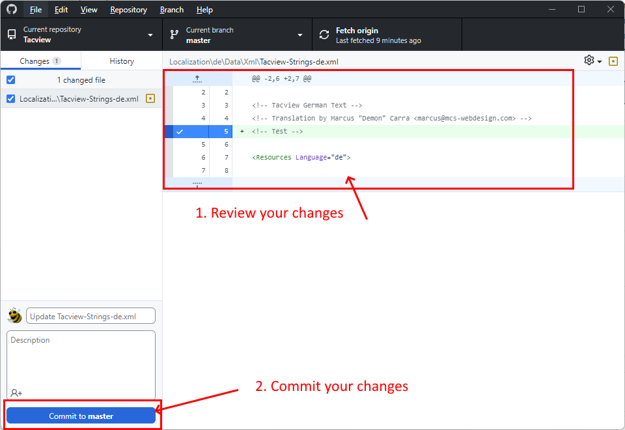The height and width of the screenshot is (430, 625).
Task: Open the View menu
Action: coord(89,10)
